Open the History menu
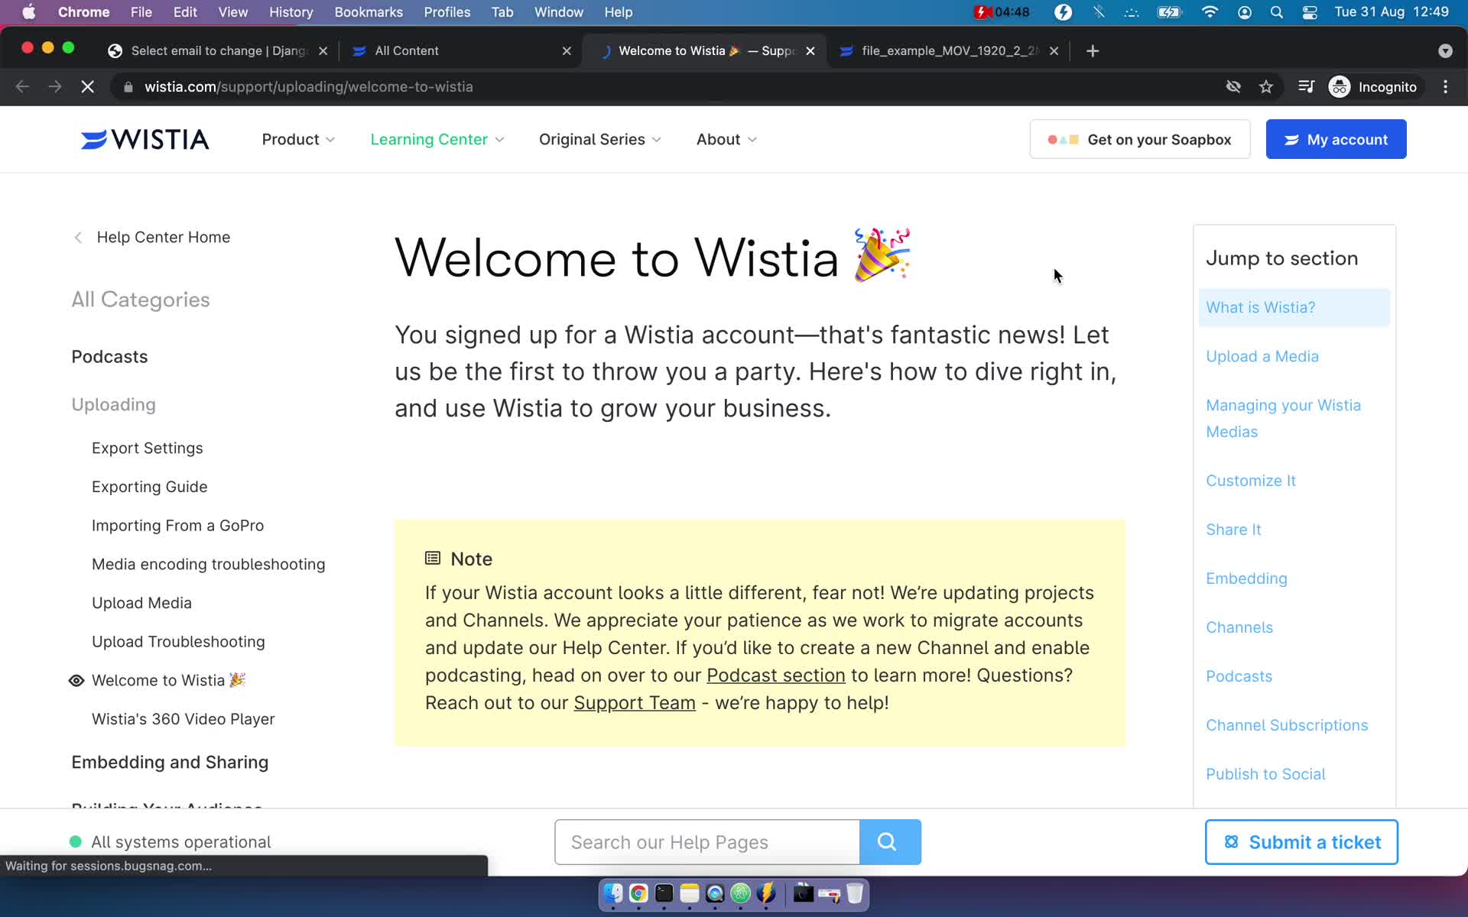 click(291, 12)
